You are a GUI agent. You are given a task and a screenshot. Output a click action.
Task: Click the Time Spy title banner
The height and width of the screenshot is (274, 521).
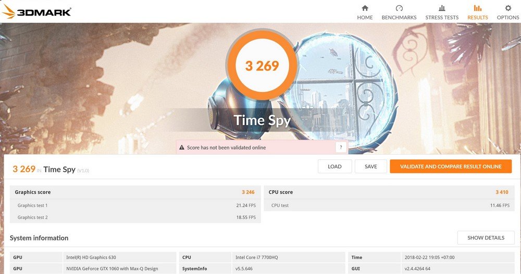(x=262, y=120)
